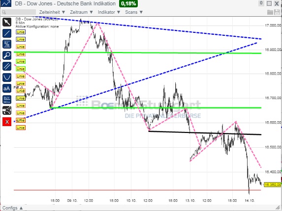Click the yellow 16.350,00 current price tag

point(273,185)
